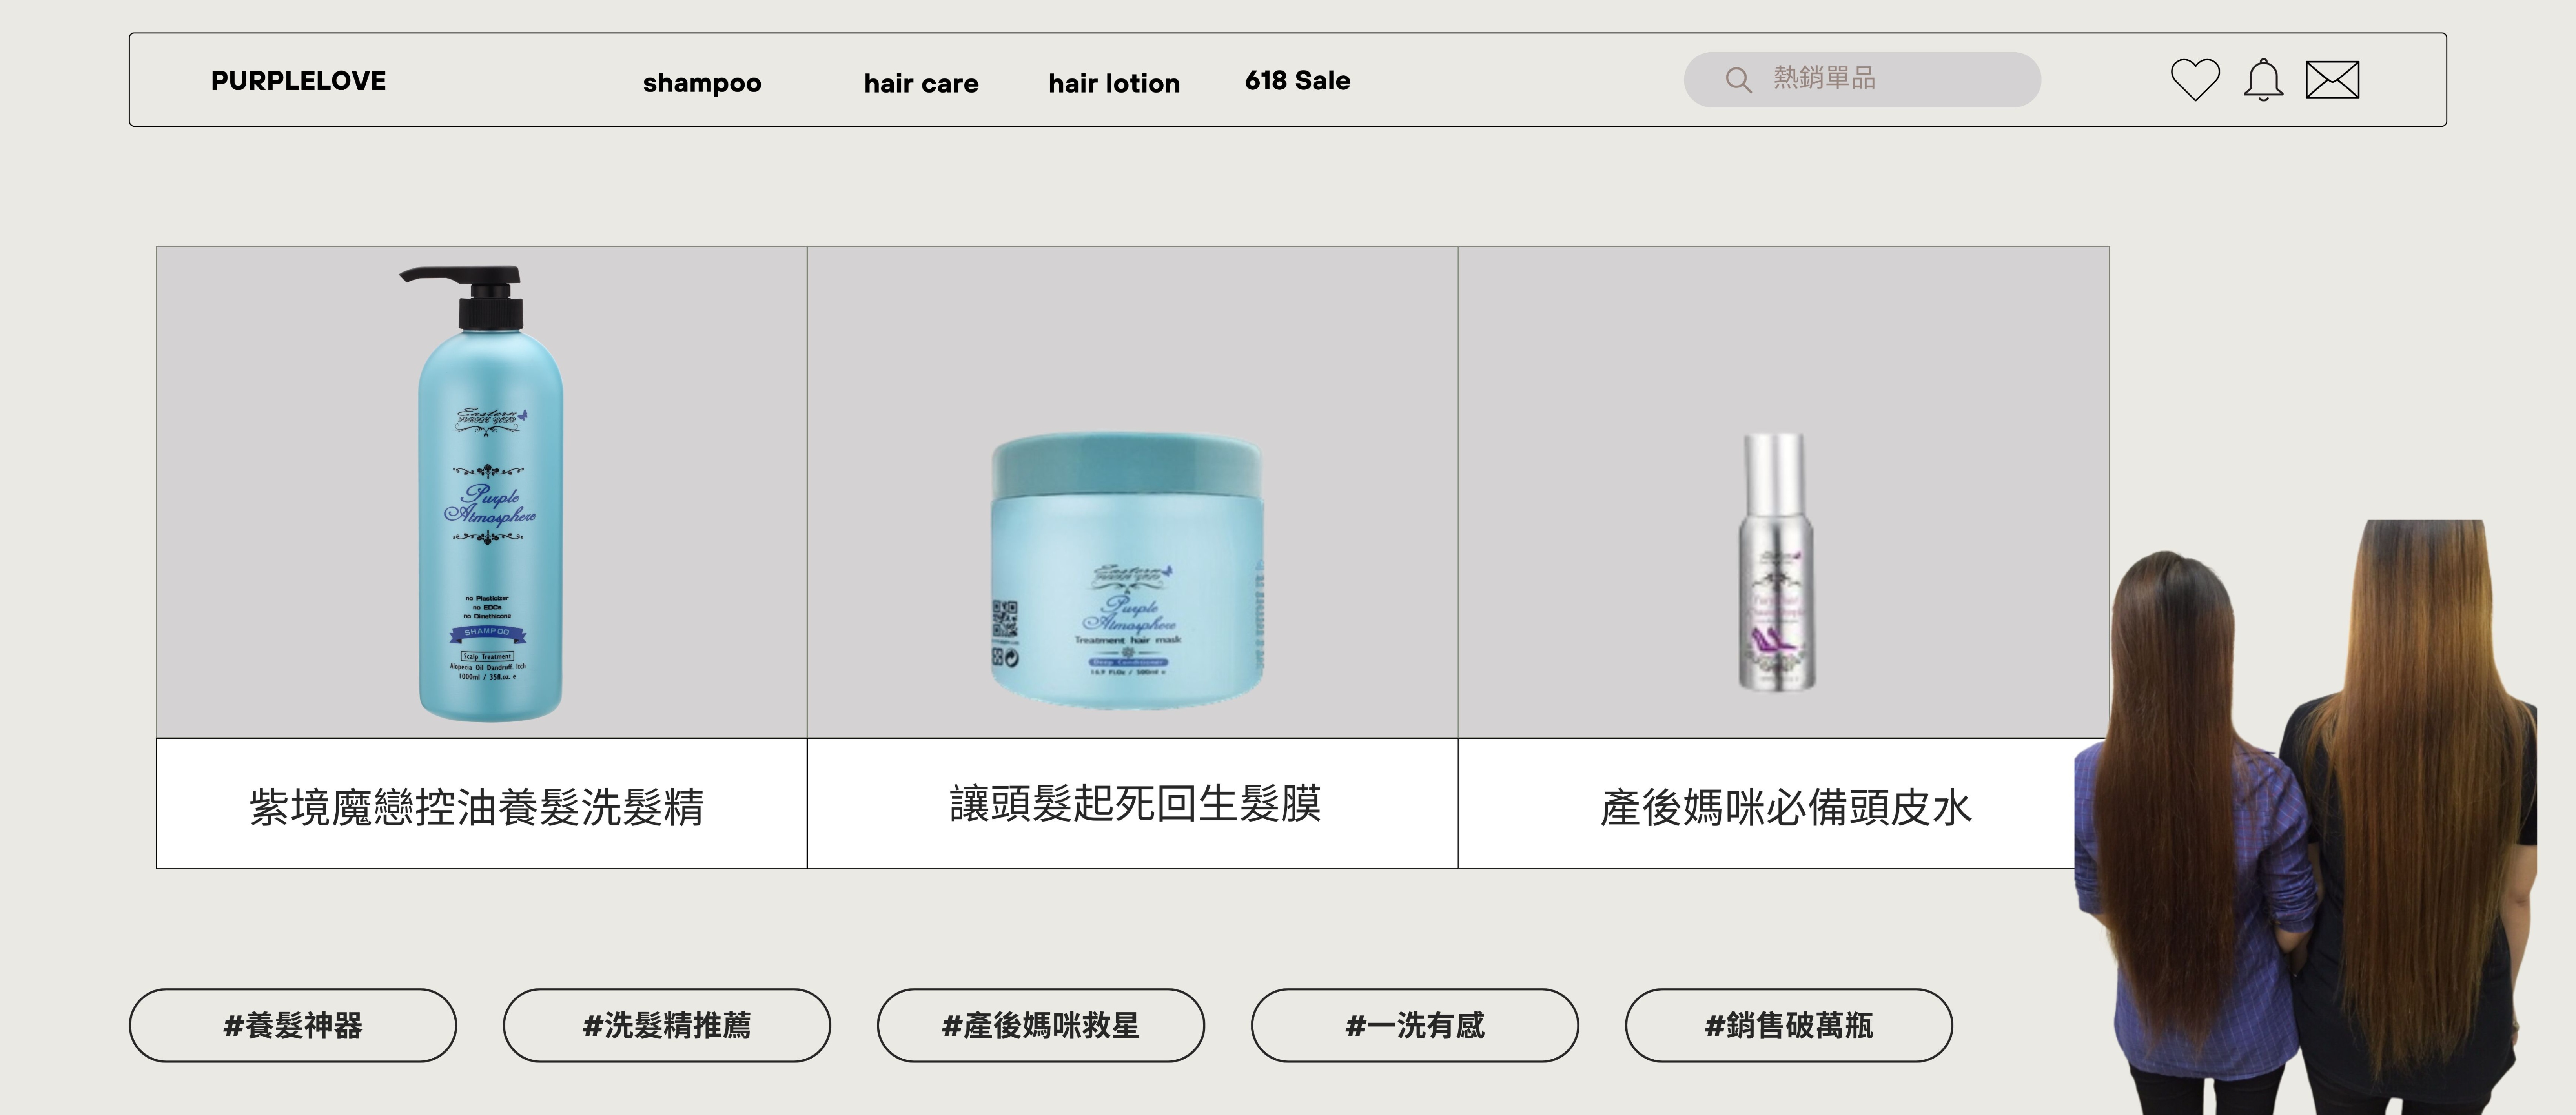
Task: Click the #養髮神器 tag button
Action: click(x=293, y=1025)
